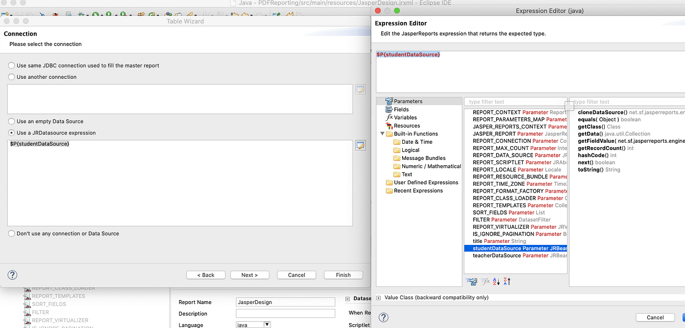Screen dimensions: 685x328
Task: Select next() boolean method entry
Action: point(596,162)
